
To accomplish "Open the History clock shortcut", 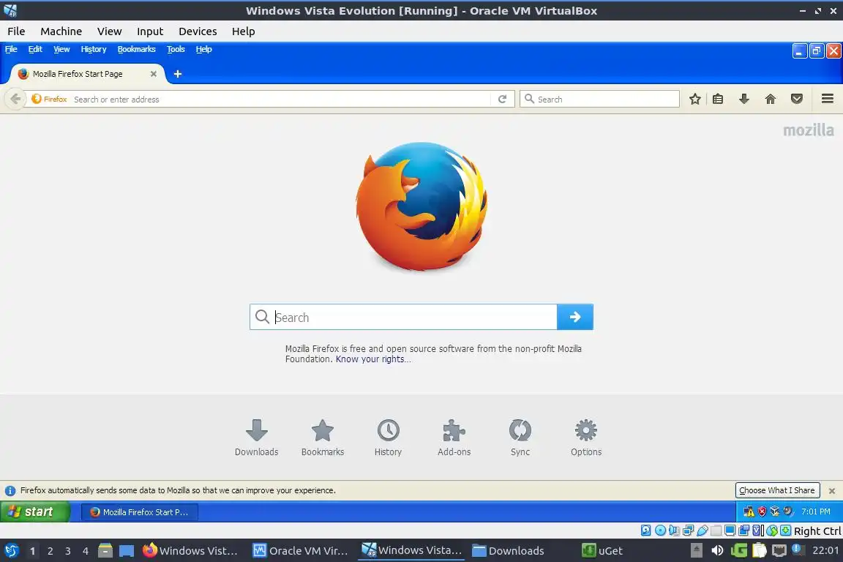I will pos(388,438).
